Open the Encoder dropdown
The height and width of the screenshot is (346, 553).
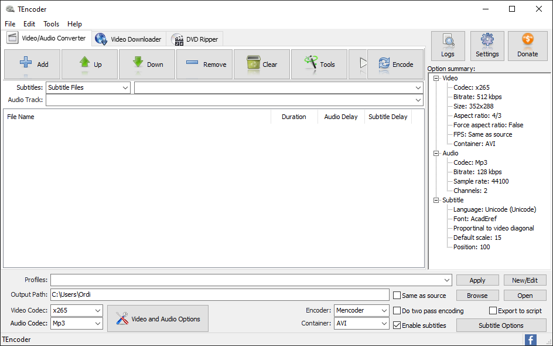361,310
